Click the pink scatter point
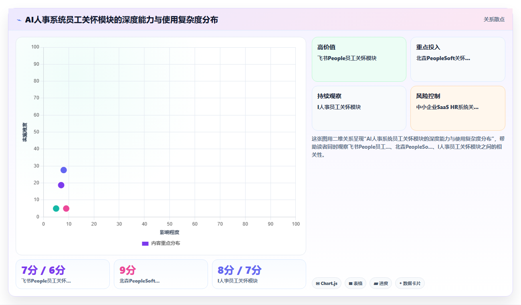Viewport: 521px width, 305px height. [66, 208]
